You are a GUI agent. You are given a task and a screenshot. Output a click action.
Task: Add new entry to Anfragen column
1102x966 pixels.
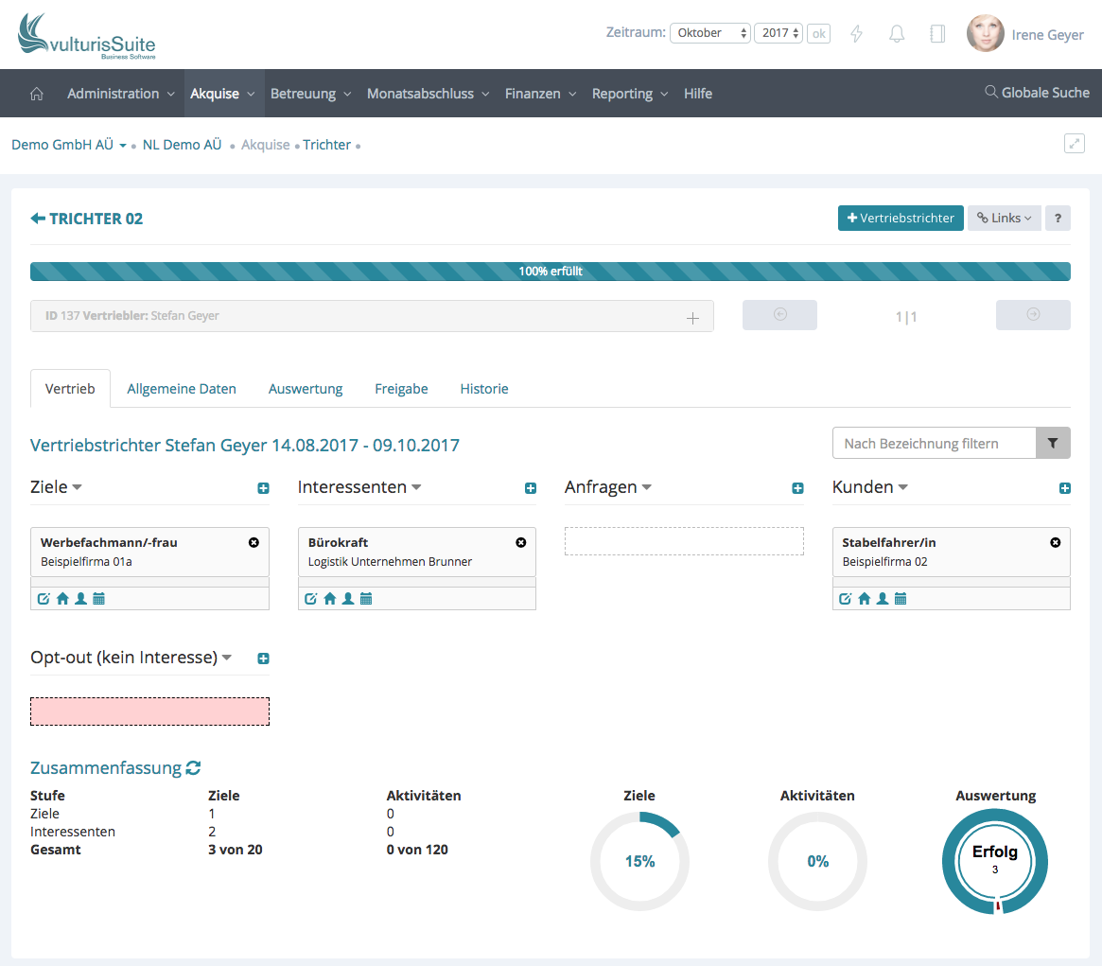pyautogui.click(x=797, y=488)
